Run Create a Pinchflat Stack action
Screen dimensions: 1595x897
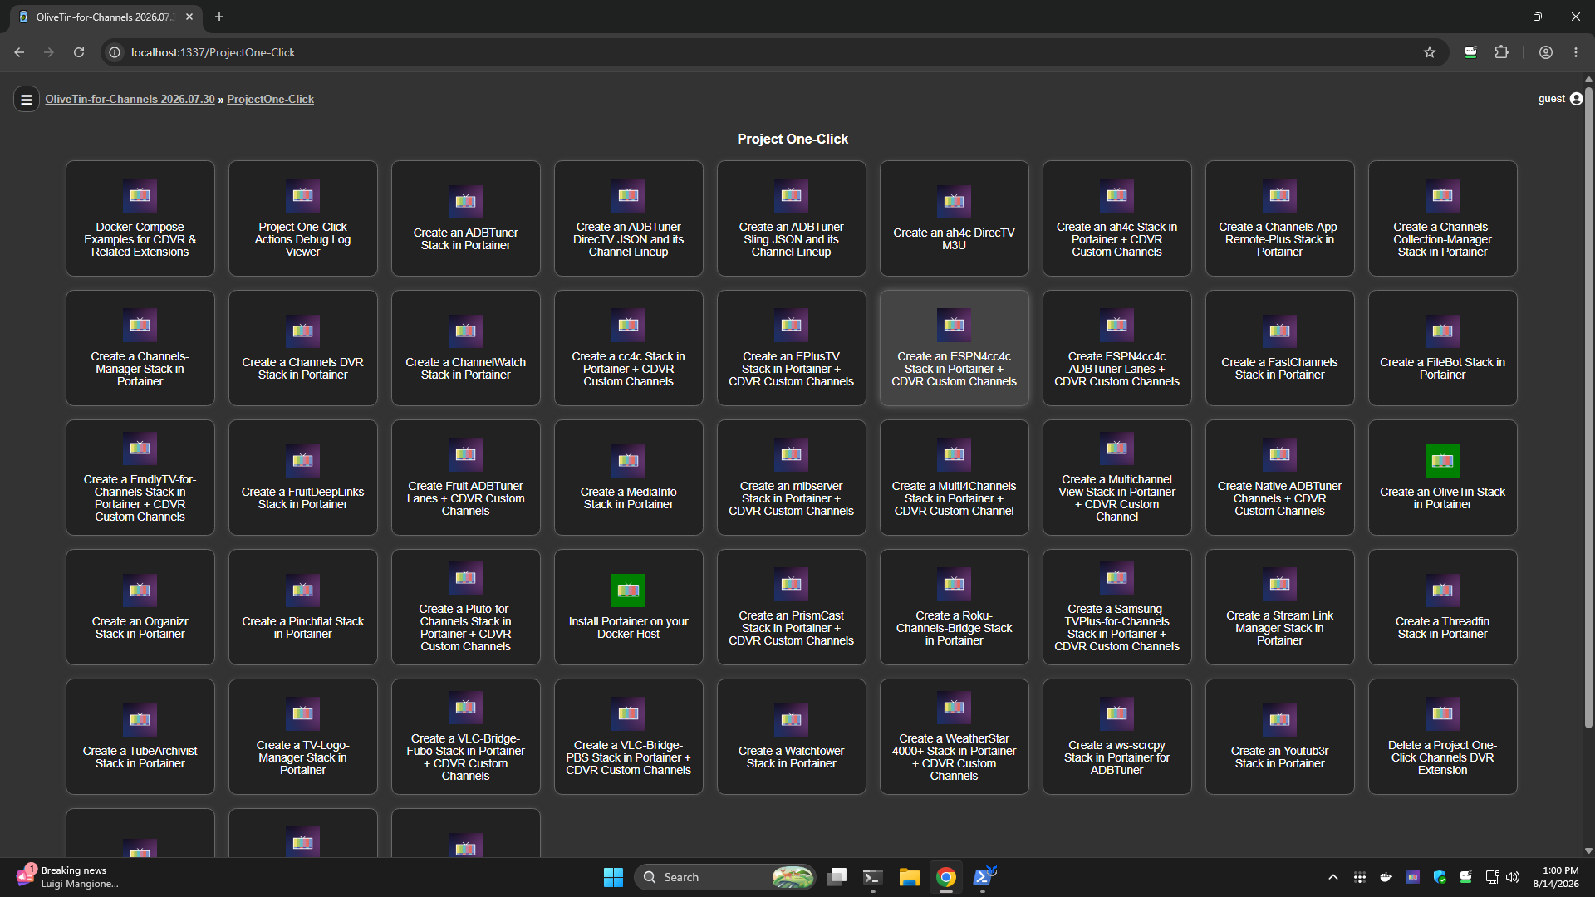pyautogui.click(x=303, y=607)
